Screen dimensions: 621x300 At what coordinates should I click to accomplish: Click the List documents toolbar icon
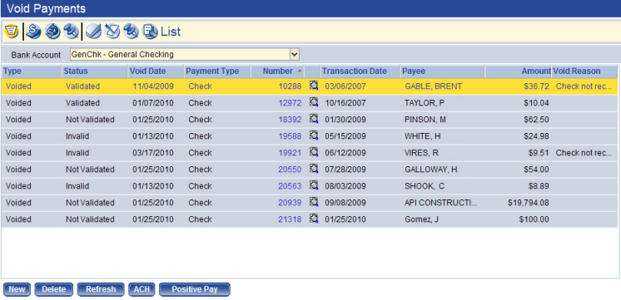150,32
